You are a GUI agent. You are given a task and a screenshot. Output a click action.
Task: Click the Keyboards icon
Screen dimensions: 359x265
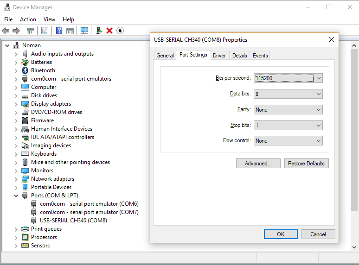[25, 154]
